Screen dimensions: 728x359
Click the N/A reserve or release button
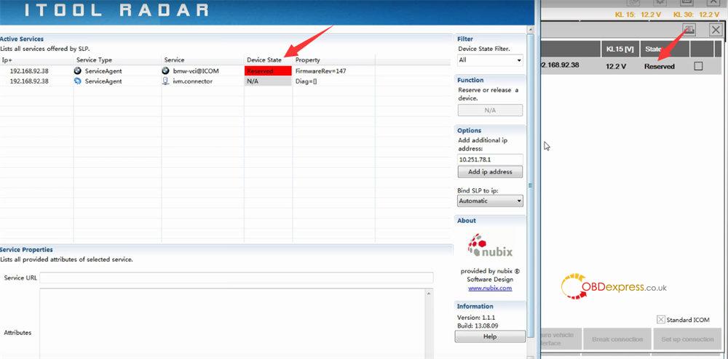490,110
